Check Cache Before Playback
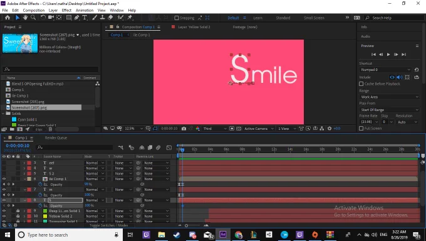The height and width of the screenshot is (241, 426). pos(361,84)
